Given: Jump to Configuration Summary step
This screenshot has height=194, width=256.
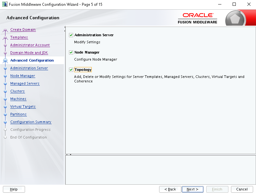Looking at the screenshot, I should 31,122.
